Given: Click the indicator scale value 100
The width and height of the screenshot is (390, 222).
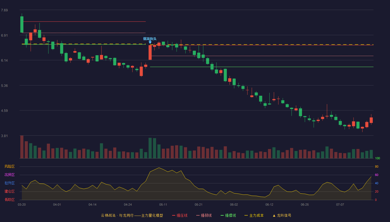Looking at the screenshot, I should point(377,158).
